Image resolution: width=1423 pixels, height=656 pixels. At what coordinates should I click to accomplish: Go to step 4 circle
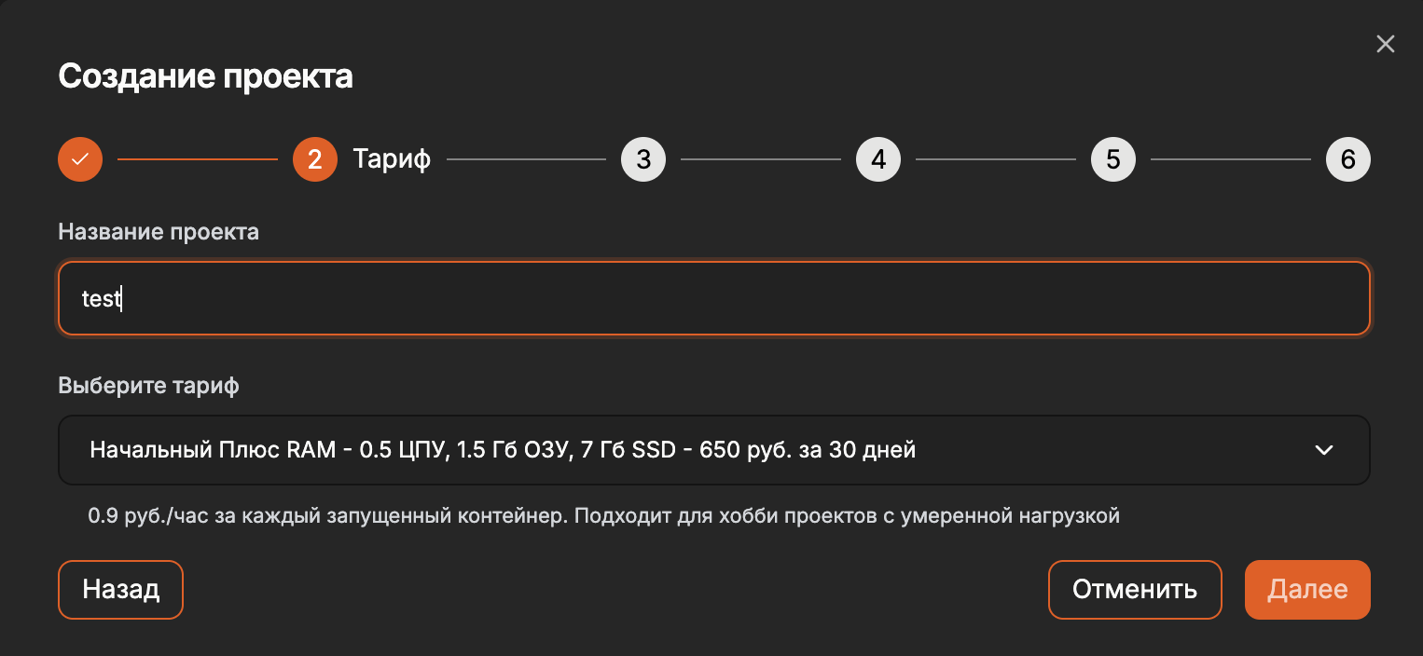(878, 159)
